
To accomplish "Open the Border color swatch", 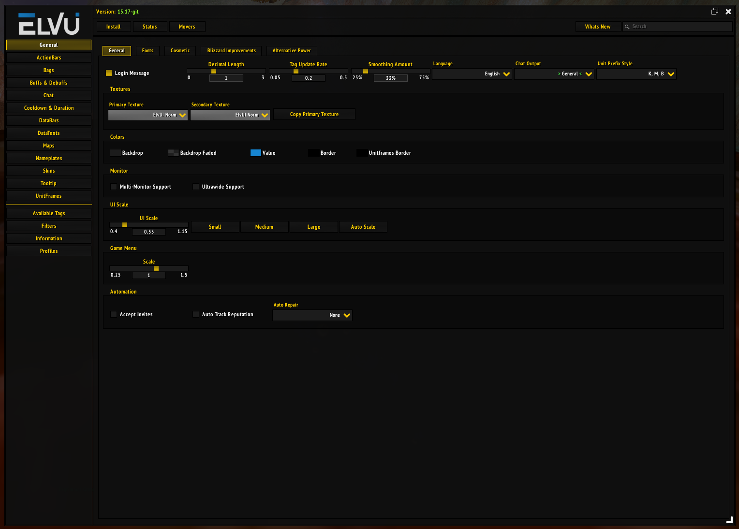I will click(x=313, y=153).
